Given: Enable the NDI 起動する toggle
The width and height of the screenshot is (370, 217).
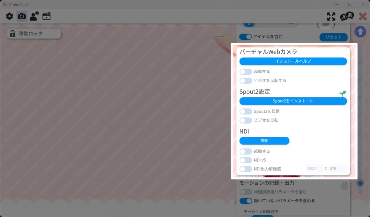Looking at the screenshot, I should point(246,151).
